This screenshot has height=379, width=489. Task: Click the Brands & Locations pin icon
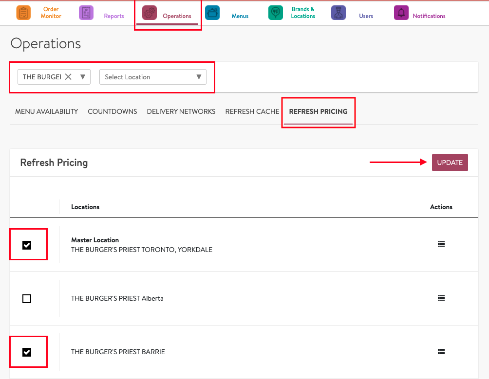point(276,13)
